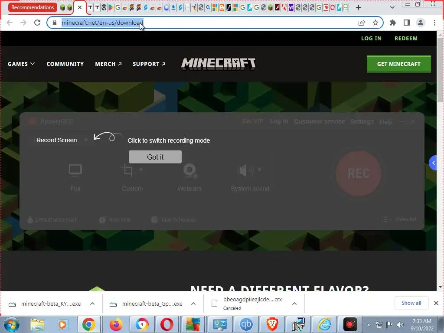Click the Got it button
This screenshot has width=444, height=333.
(x=155, y=157)
